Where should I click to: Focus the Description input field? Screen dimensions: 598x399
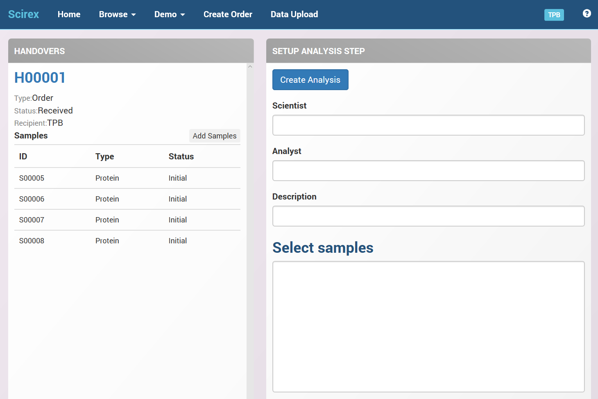[428, 216]
